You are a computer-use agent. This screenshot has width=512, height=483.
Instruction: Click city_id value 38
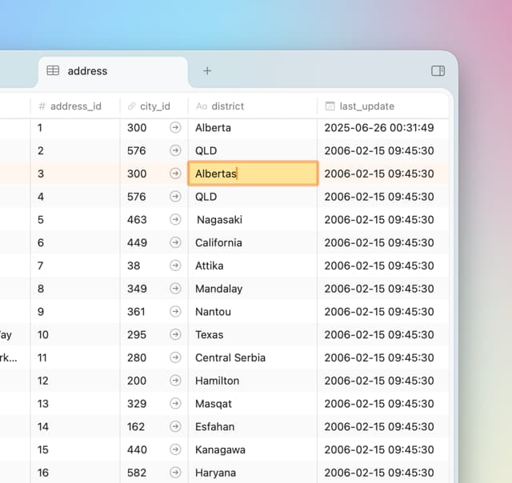134,265
